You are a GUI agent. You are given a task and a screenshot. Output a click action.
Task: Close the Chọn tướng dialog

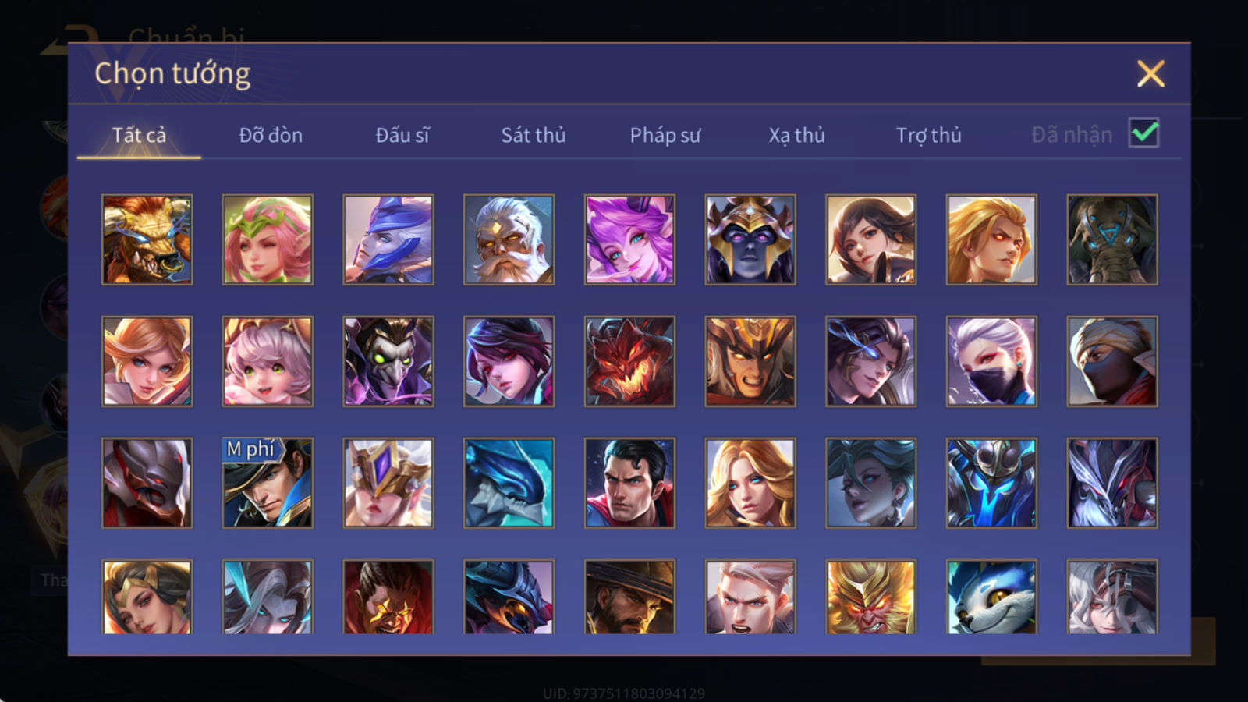(1150, 73)
